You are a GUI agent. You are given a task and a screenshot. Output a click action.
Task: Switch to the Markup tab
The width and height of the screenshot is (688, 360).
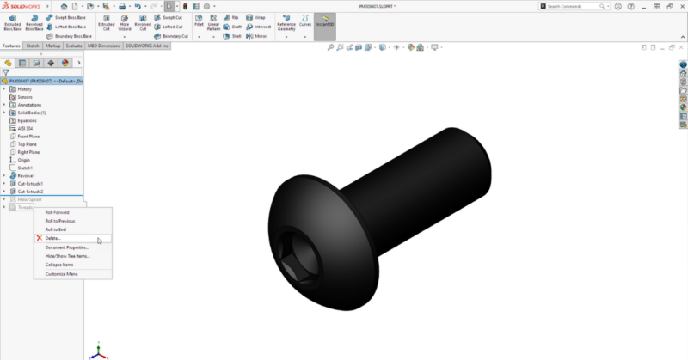click(x=53, y=46)
